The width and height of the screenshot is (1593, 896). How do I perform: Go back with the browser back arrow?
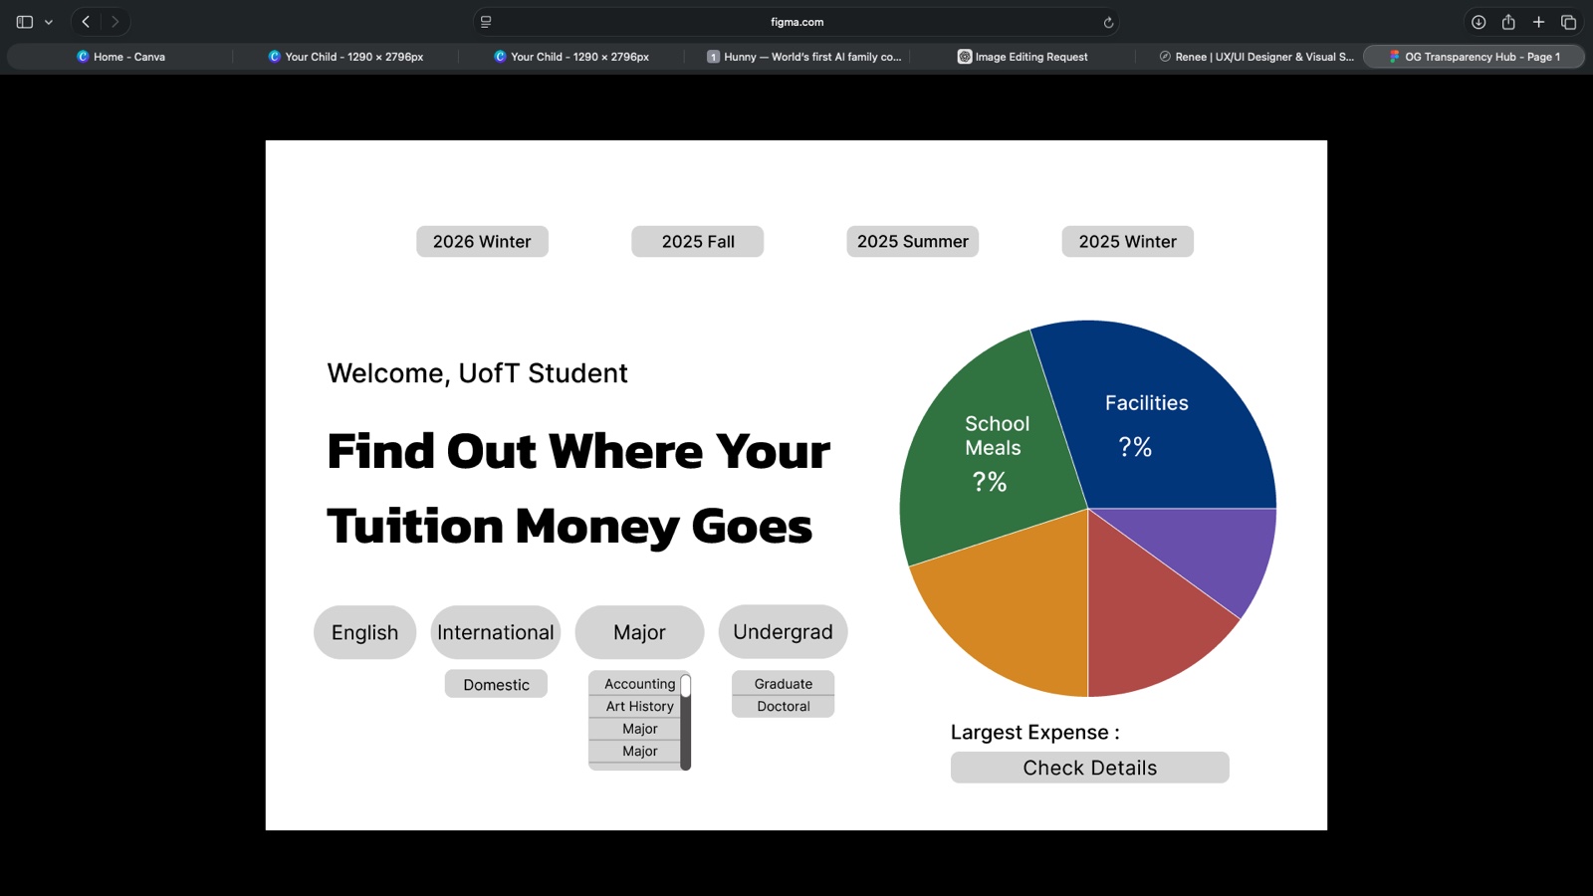point(86,22)
